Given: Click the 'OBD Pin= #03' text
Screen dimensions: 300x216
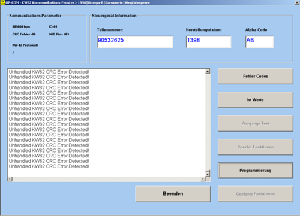Looking at the screenshot, I should coord(59,34).
